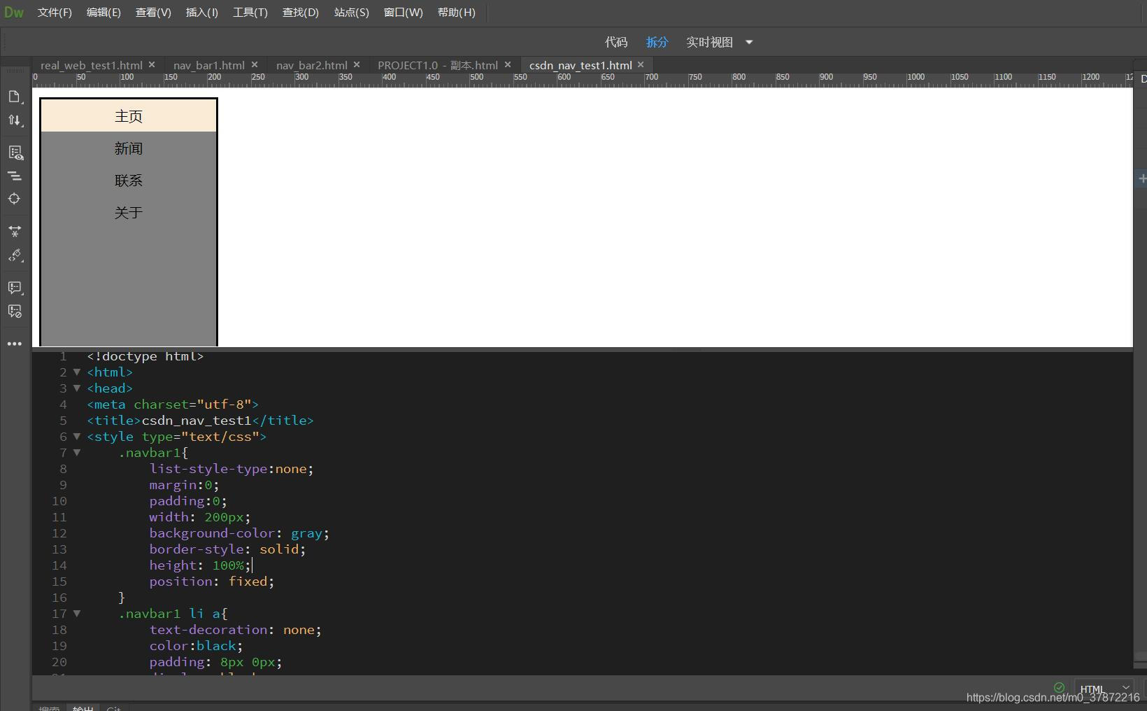The height and width of the screenshot is (711, 1147).
Task: Open the 文件(F) menu
Action: [55, 13]
